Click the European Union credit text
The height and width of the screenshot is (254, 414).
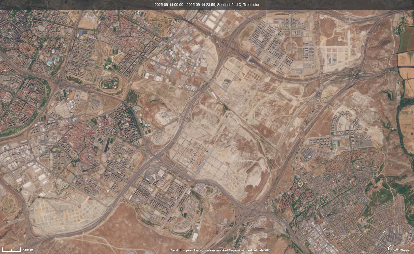click(220, 250)
